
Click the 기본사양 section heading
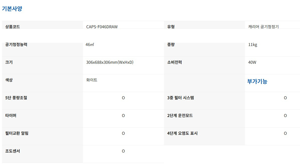12,9
